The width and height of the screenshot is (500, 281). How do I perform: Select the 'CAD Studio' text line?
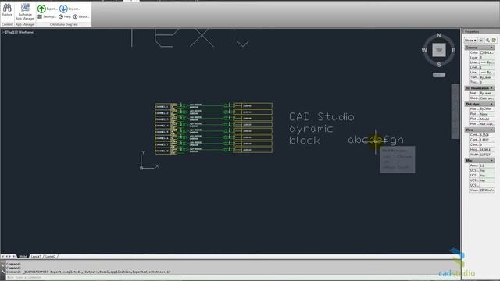[322, 116]
